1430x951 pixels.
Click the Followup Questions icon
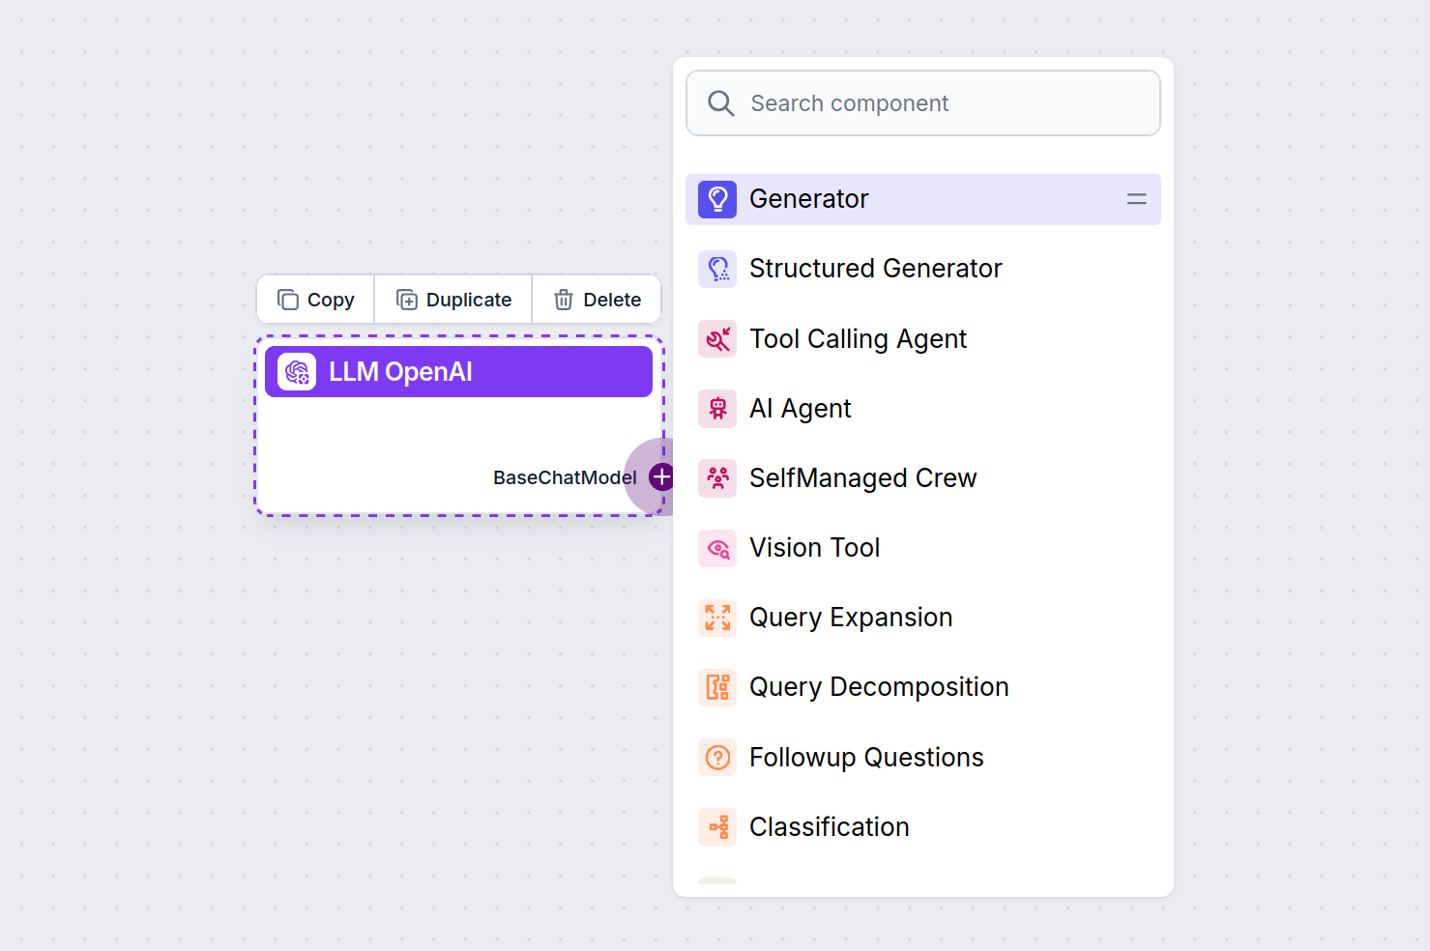[x=717, y=758]
